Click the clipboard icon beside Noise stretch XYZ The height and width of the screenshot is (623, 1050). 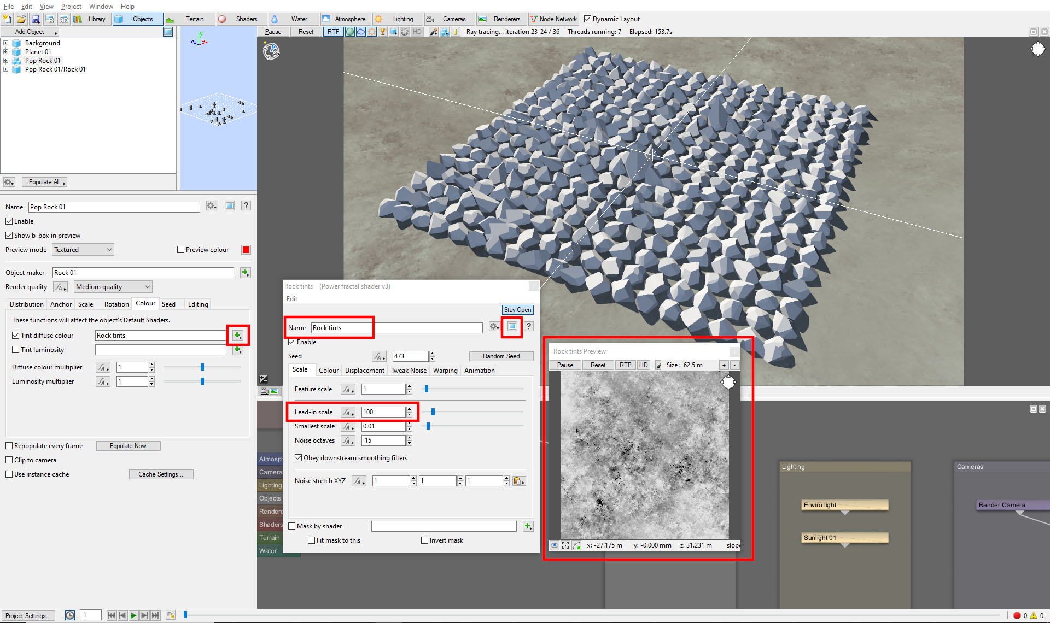[x=519, y=481]
